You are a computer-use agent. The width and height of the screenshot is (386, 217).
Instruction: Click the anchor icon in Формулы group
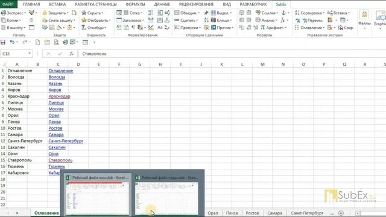tap(283, 13)
